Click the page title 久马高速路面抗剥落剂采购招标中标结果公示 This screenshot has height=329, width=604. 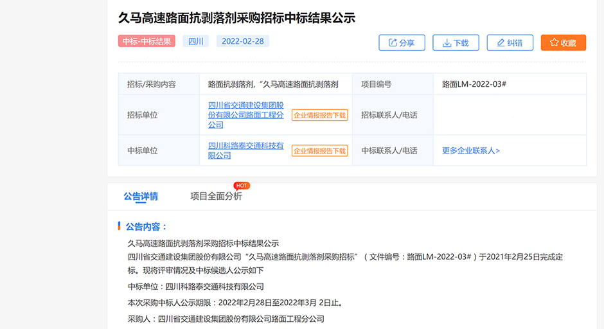click(236, 18)
